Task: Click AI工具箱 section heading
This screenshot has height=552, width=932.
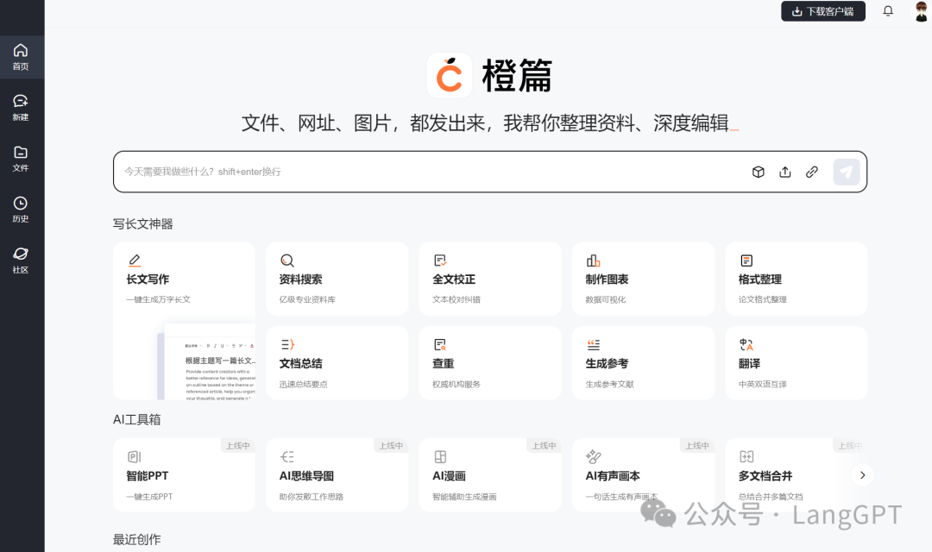Action: coord(136,419)
